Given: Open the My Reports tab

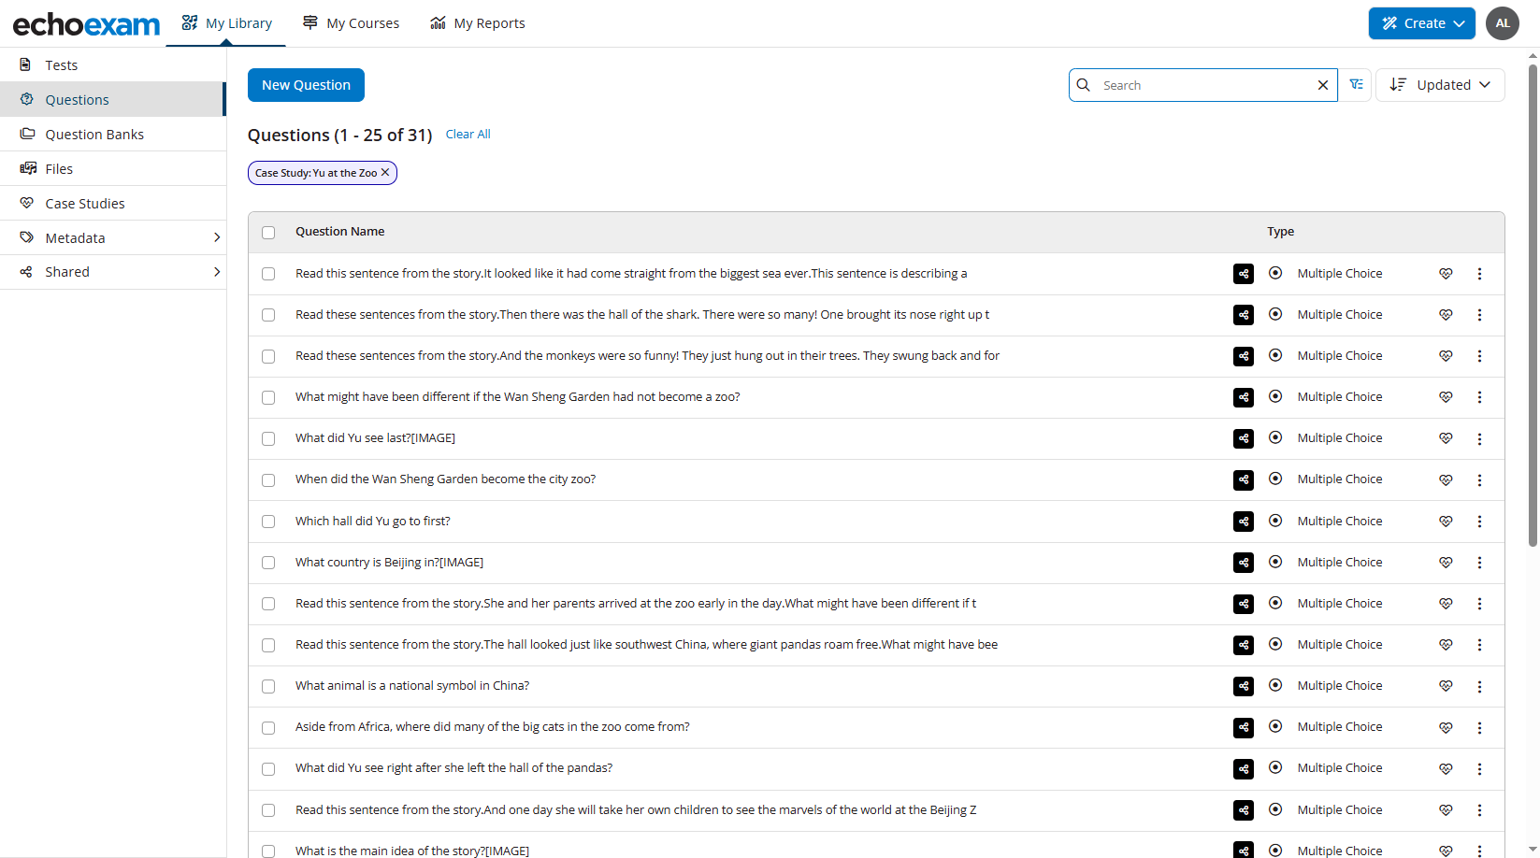Looking at the screenshot, I should pos(478,23).
